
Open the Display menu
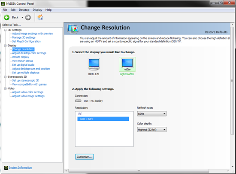(37, 10)
